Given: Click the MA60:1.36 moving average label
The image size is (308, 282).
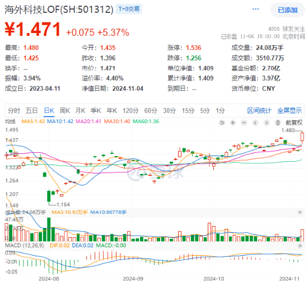Looking at the screenshot, I should point(146,121).
